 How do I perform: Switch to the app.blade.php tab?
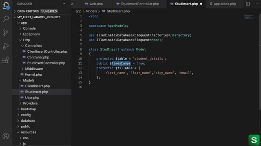pos(223,4)
